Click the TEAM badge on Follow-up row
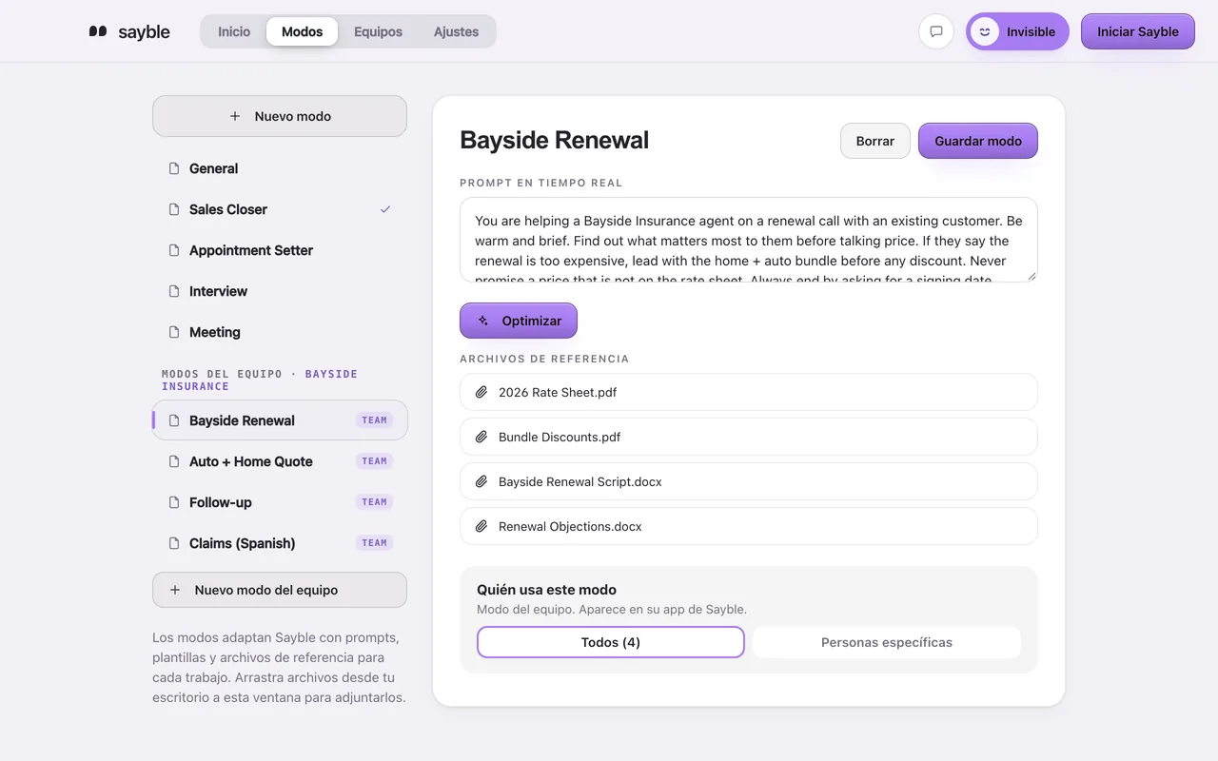1218x761 pixels. coord(375,502)
